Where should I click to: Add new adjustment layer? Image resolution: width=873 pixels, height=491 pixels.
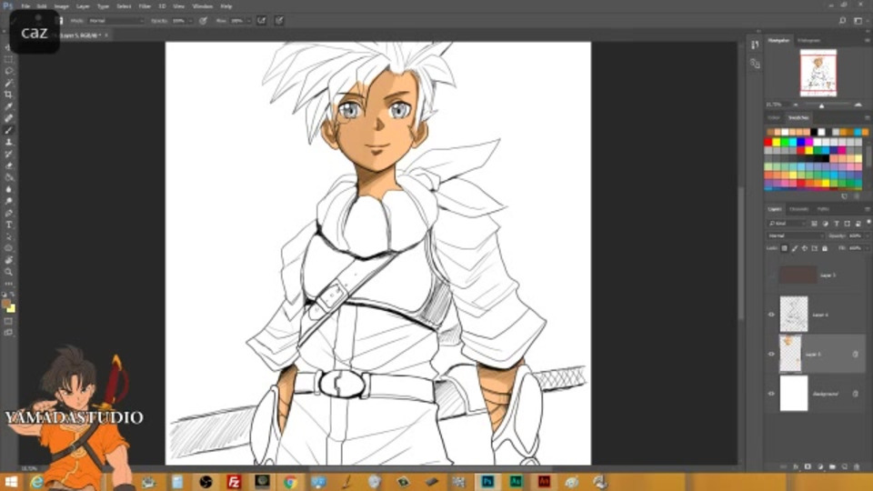(820, 466)
